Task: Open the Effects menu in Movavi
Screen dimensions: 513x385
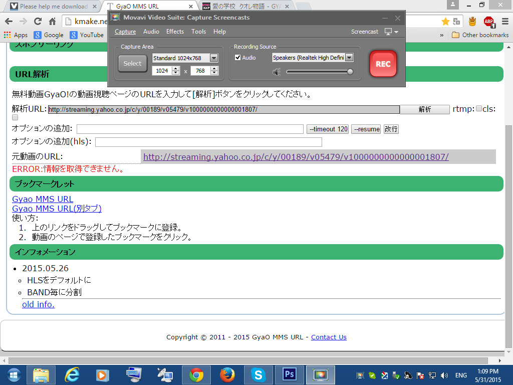Action: [x=175, y=32]
